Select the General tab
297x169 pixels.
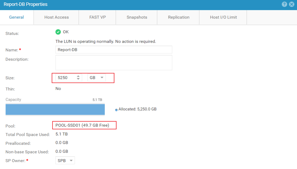[x=17, y=17]
